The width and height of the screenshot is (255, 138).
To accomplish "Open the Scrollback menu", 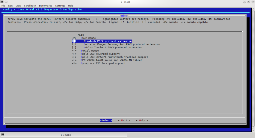I will [30, 6].
